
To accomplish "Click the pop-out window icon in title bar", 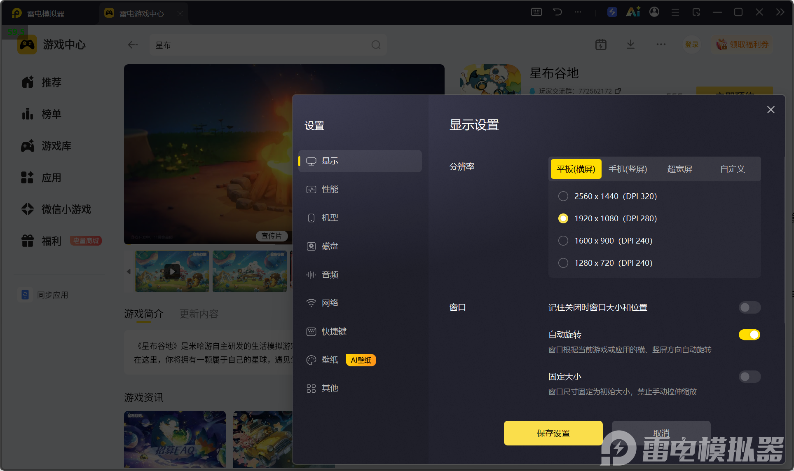I will pyautogui.click(x=696, y=12).
